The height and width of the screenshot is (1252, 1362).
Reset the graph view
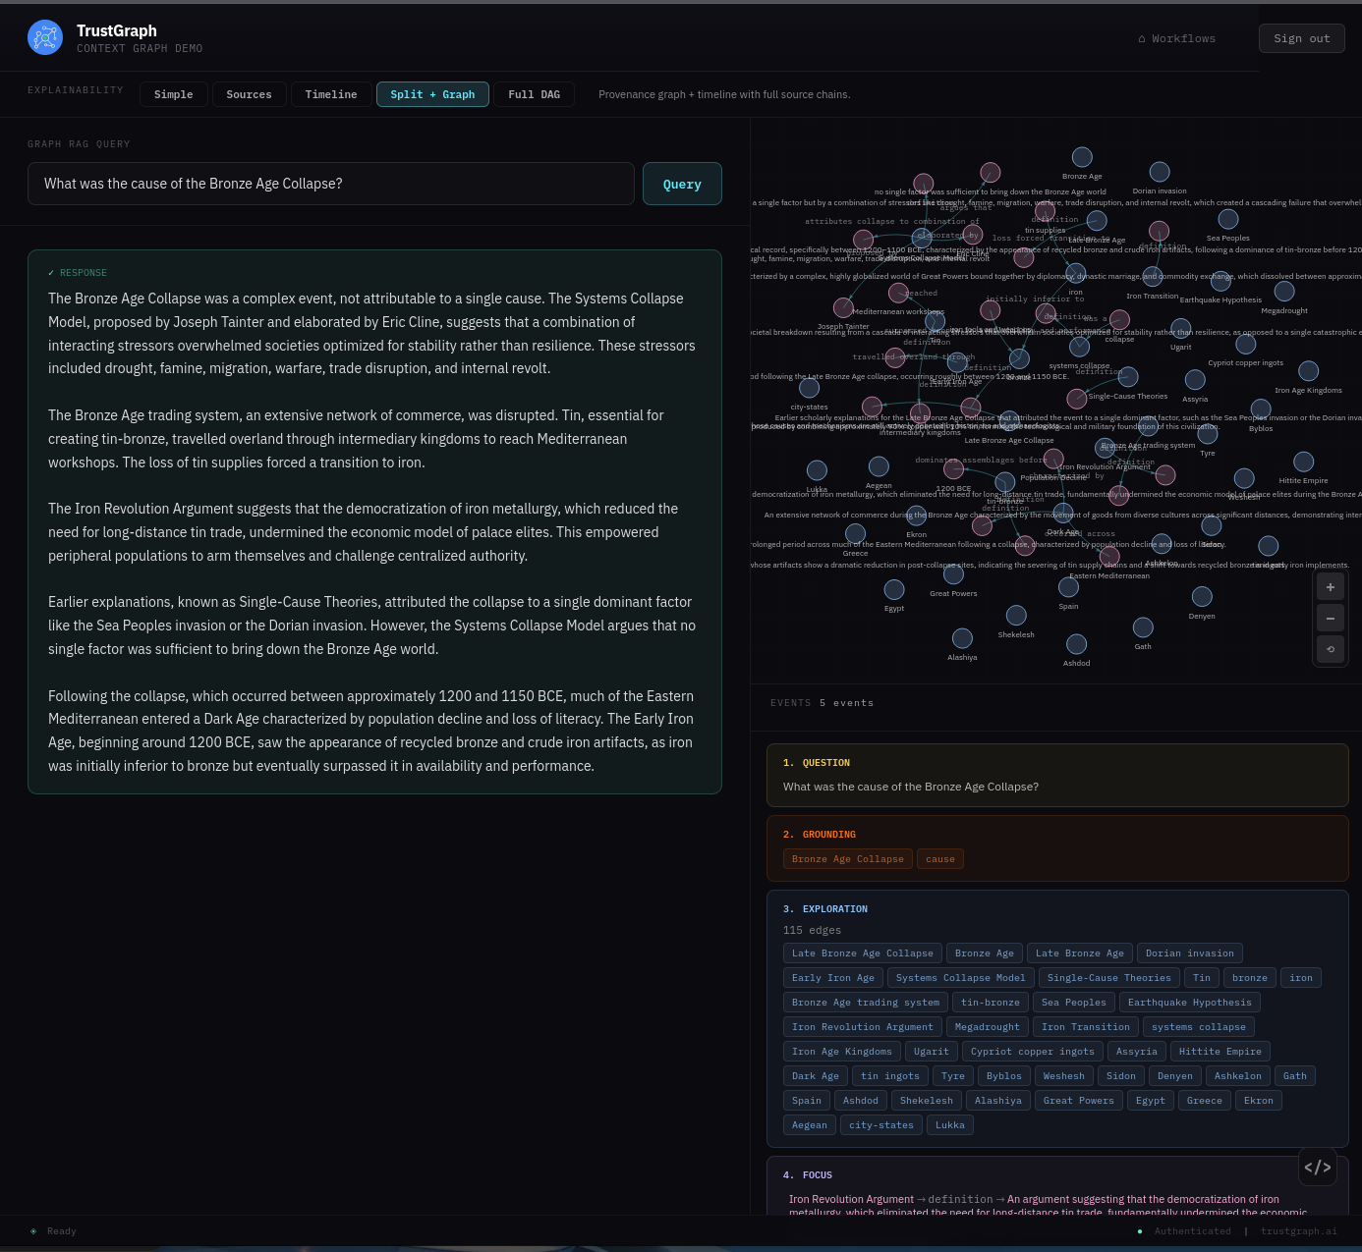(x=1331, y=649)
